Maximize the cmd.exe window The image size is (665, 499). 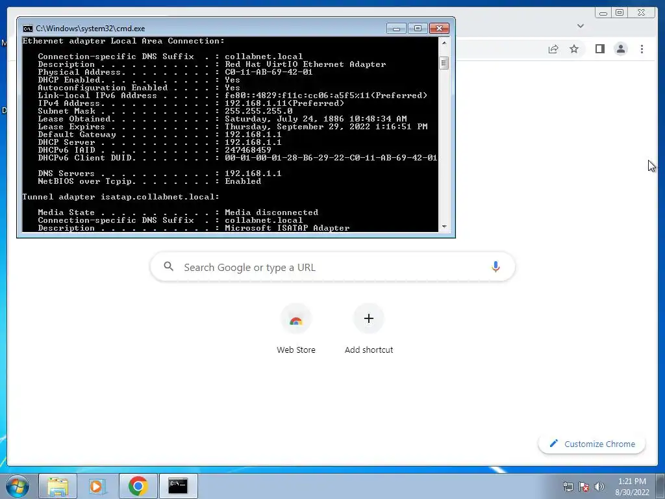[x=418, y=29]
